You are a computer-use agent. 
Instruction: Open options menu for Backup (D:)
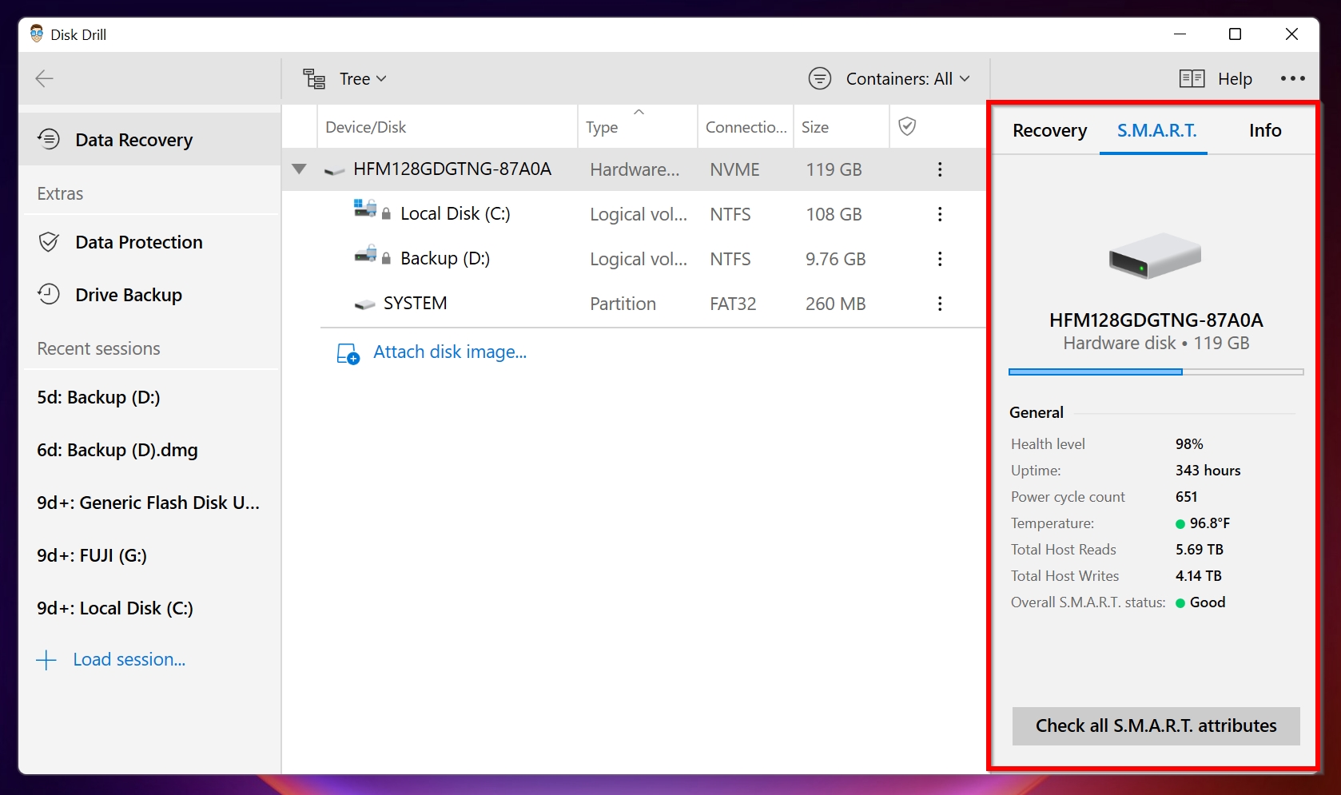pyautogui.click(x=940, y=259)
